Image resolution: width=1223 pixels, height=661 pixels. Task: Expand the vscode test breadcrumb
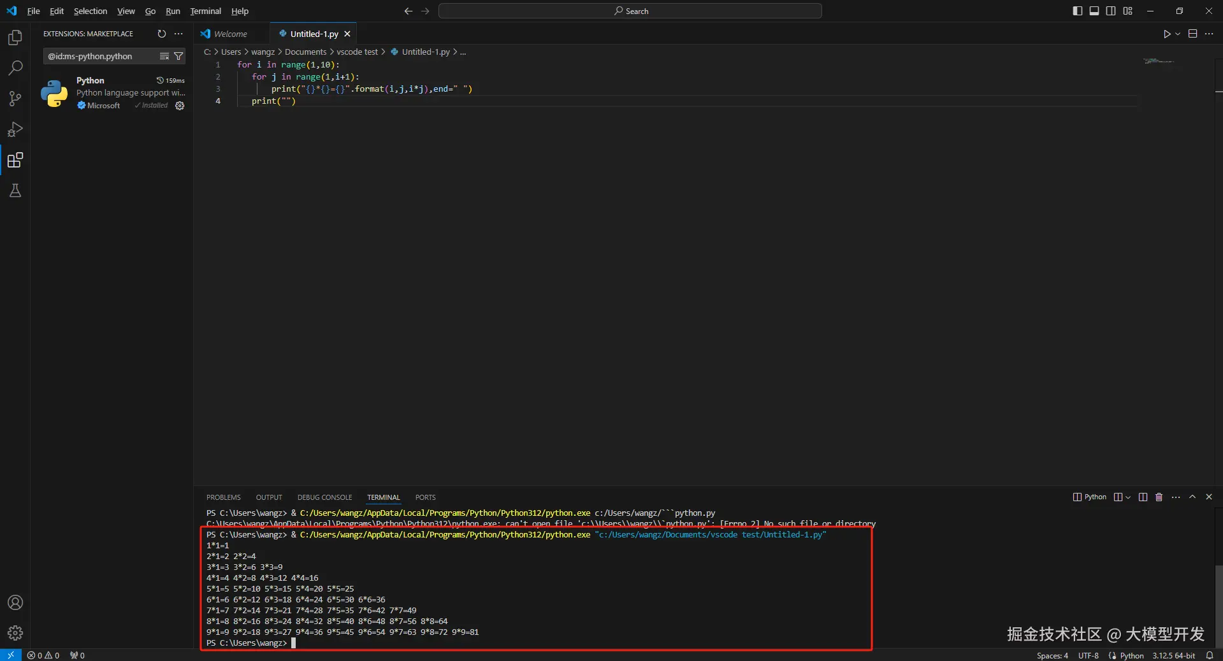coord(357,52)
